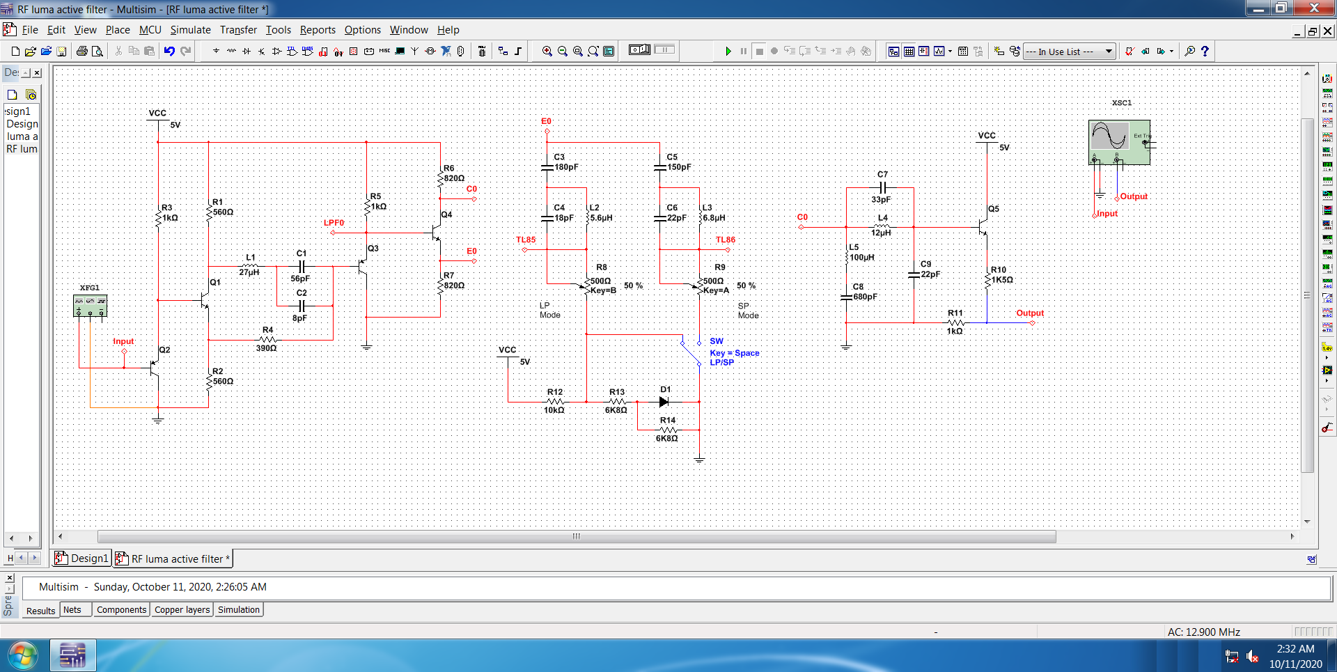Screen dimensions: 1337x672
Task: Click the print icon in the toolbar
Action: [x=82, y=52]
